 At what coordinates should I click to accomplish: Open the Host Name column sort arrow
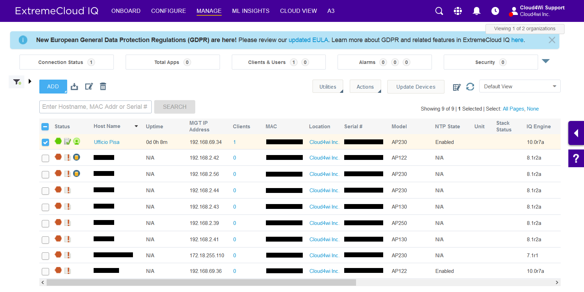tap(136, 126)
